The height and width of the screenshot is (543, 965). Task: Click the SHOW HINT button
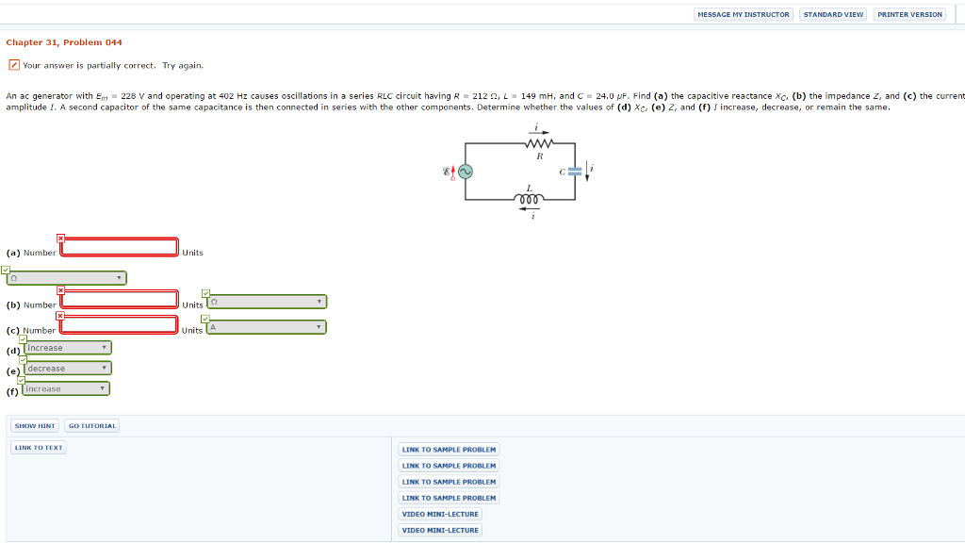click(x=34, y=425)
